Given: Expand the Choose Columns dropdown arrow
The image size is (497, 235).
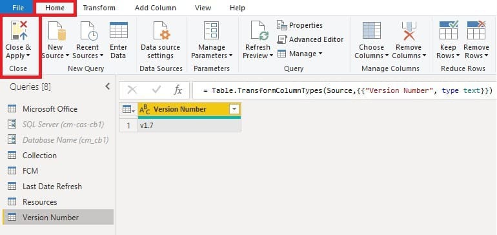Looking at the screenshot, I should (387, 56).
